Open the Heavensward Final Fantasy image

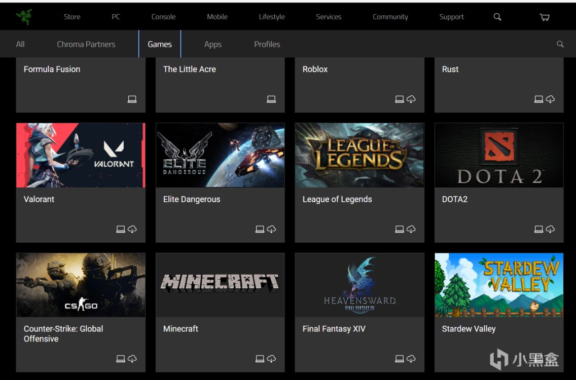pyautogui.click(x=359, y=285)
